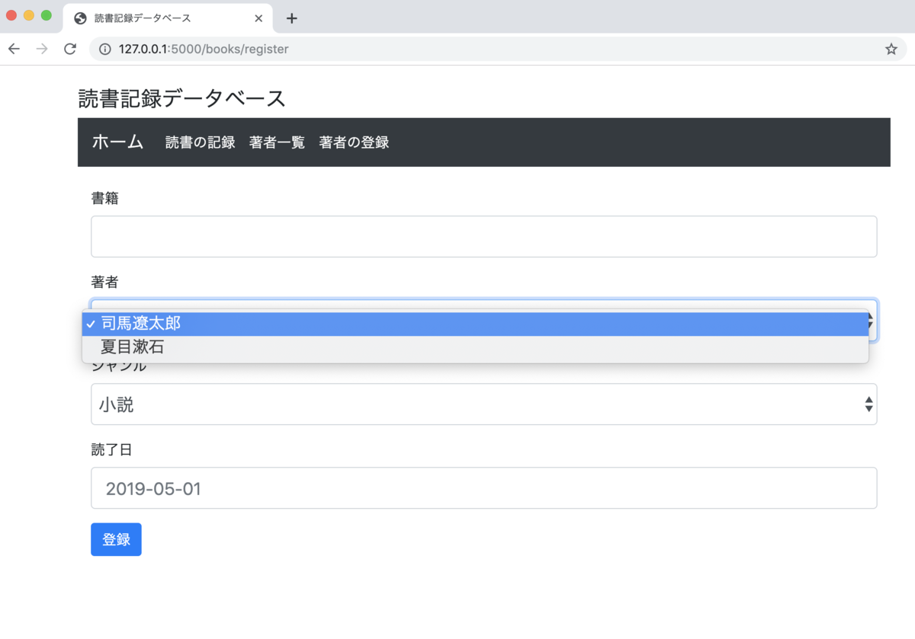
Task: Bookmark this page with star icon
Action: 891,49
